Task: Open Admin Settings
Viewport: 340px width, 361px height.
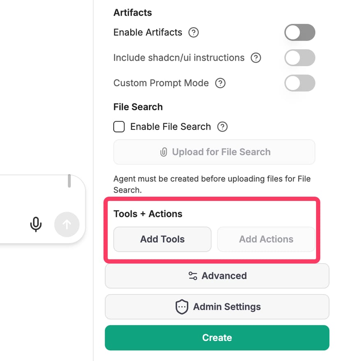Action: tap(217, 307)
